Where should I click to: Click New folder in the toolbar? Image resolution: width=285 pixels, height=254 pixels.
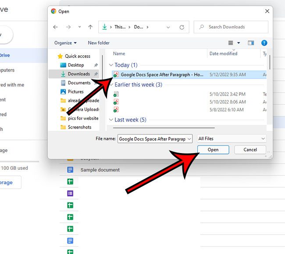[x=99, y=43]
